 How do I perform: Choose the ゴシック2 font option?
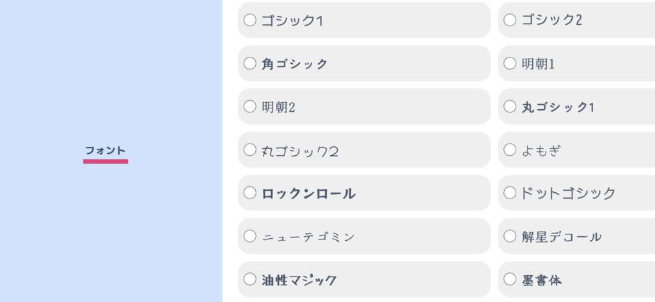pos(510,20)
